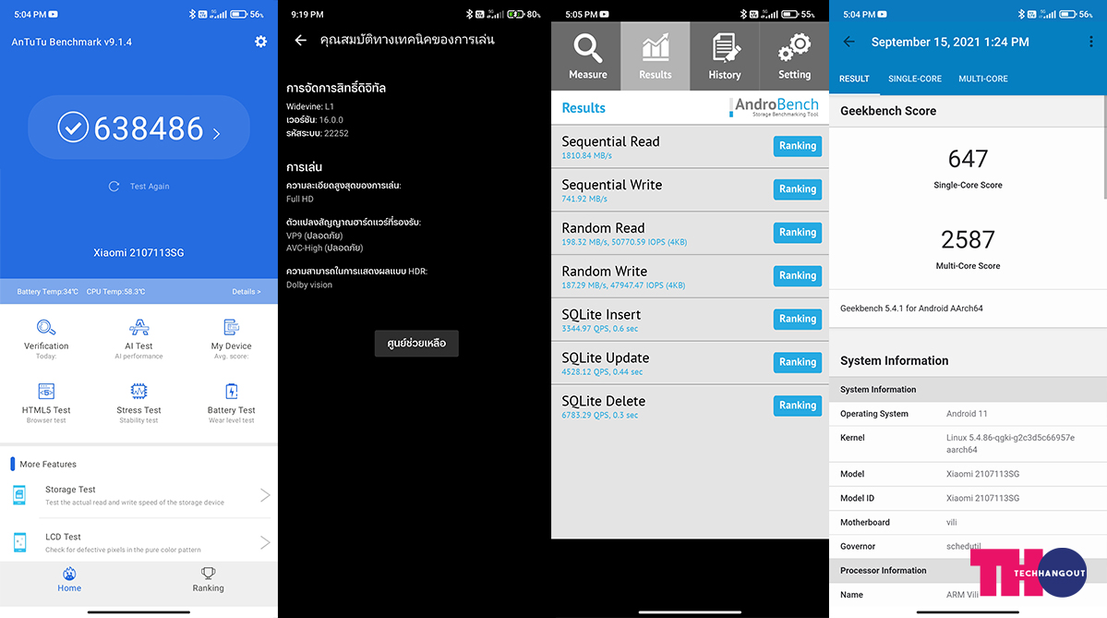1107x618 pixels.
Task: Open Verification tool icon
Action: [x=46, y=327]
